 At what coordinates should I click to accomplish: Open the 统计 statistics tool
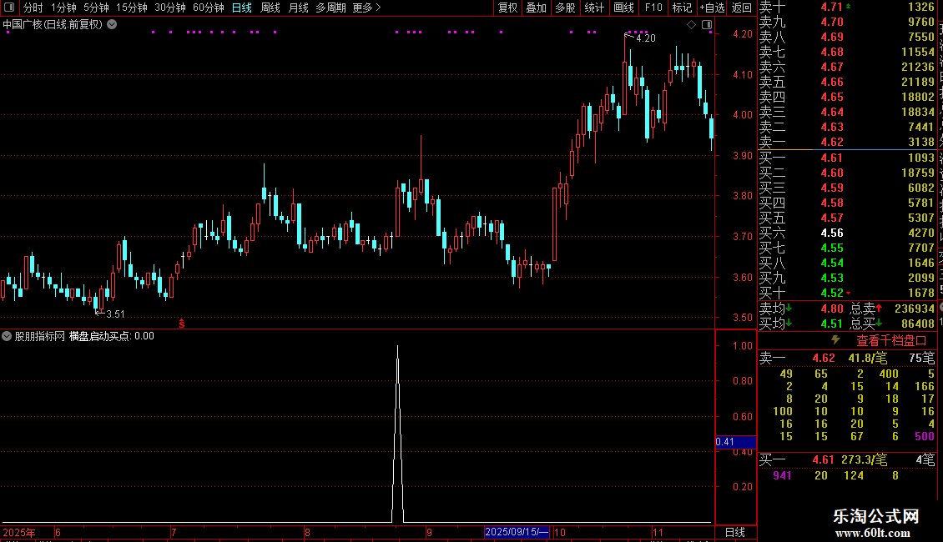[x=594, y=8]
